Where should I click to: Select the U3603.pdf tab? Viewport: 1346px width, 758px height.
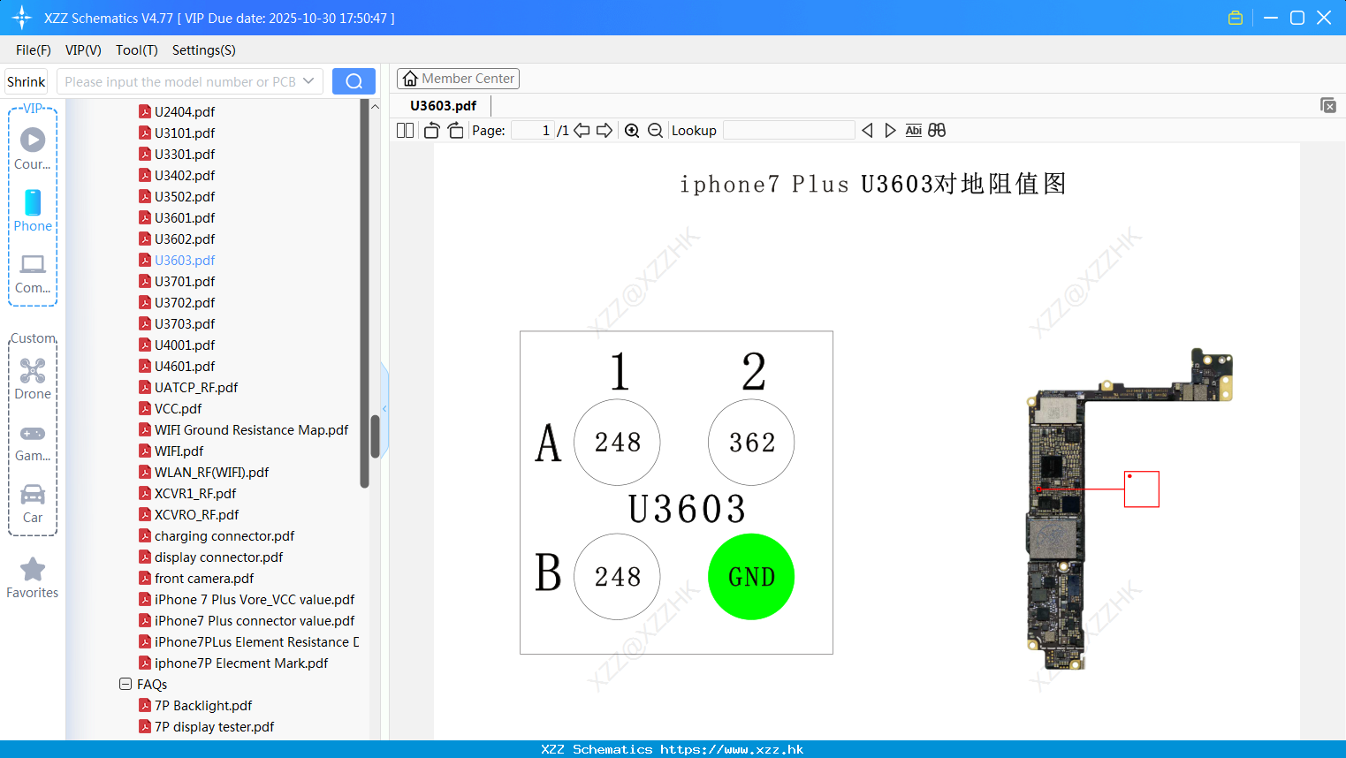coord(443,105)
